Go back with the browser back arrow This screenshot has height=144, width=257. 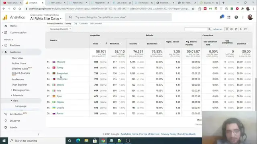[x=4, y=9]
